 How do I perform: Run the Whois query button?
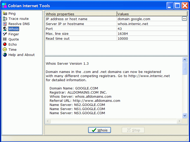tap(100, 130)
